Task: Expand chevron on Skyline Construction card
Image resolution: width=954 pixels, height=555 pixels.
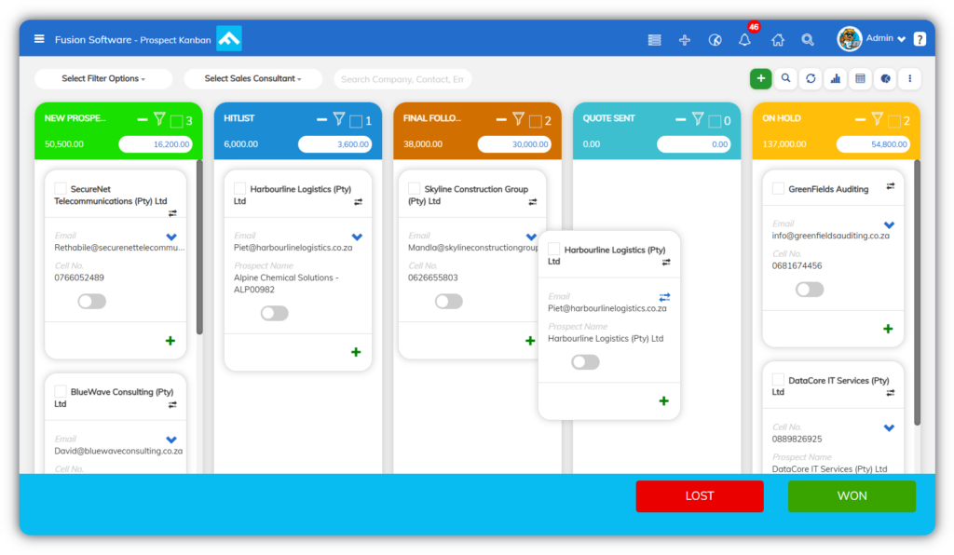Action: pos(531,237)
